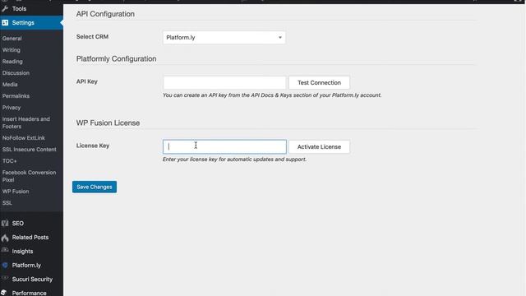Go to General settings
This screenshot has height=296, width=526.
click(x=12, y=39)
